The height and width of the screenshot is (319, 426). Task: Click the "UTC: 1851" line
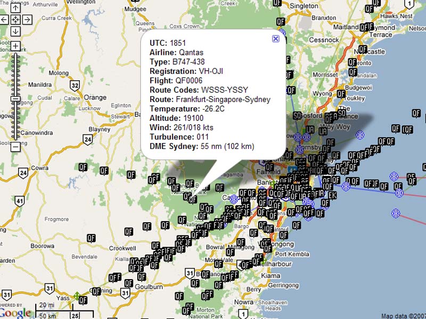tap(168, 43)
